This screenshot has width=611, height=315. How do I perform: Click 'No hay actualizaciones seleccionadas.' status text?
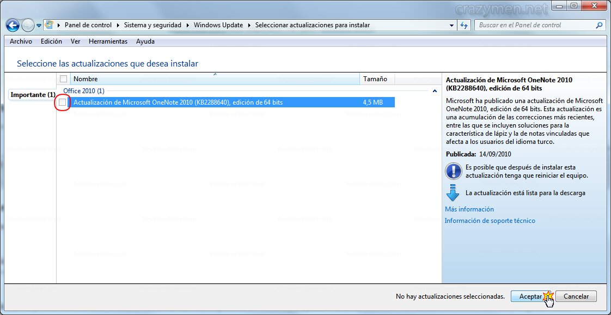450,296
